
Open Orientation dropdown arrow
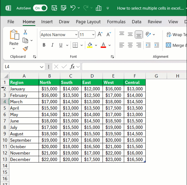pyautogui.click(x=154, y=35)
